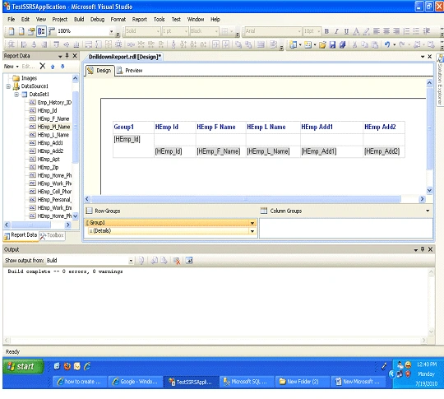Switch to the Toolbox tab
The width and height of the screenshot is (444, 399).
click(52, 235)
